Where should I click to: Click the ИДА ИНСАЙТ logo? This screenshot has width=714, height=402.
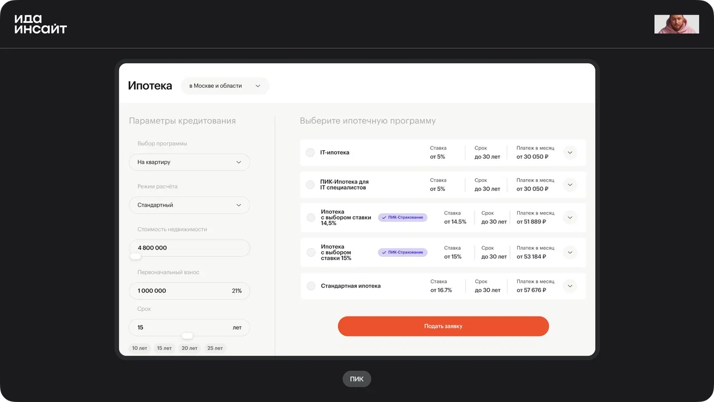[x=40, y=24]
